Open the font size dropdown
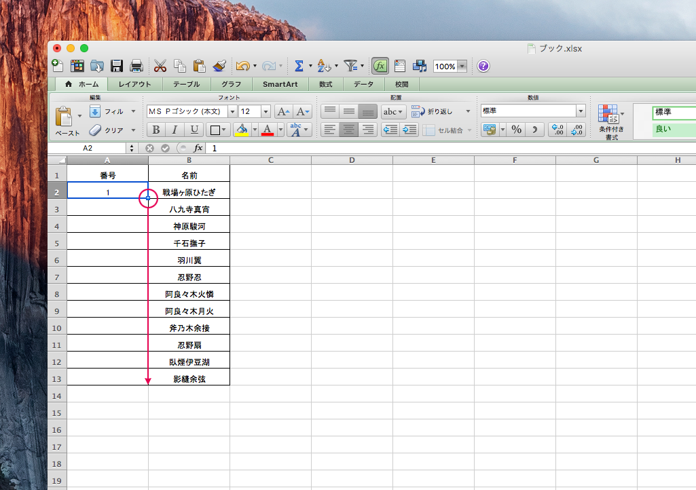Screen dimensions: 696x490 (x=265, y=111)
